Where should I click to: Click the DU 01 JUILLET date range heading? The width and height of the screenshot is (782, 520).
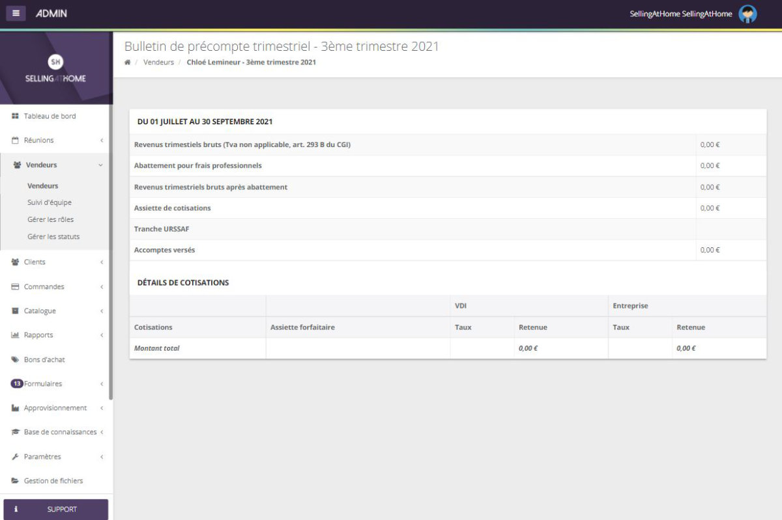[x=205, y=122]
